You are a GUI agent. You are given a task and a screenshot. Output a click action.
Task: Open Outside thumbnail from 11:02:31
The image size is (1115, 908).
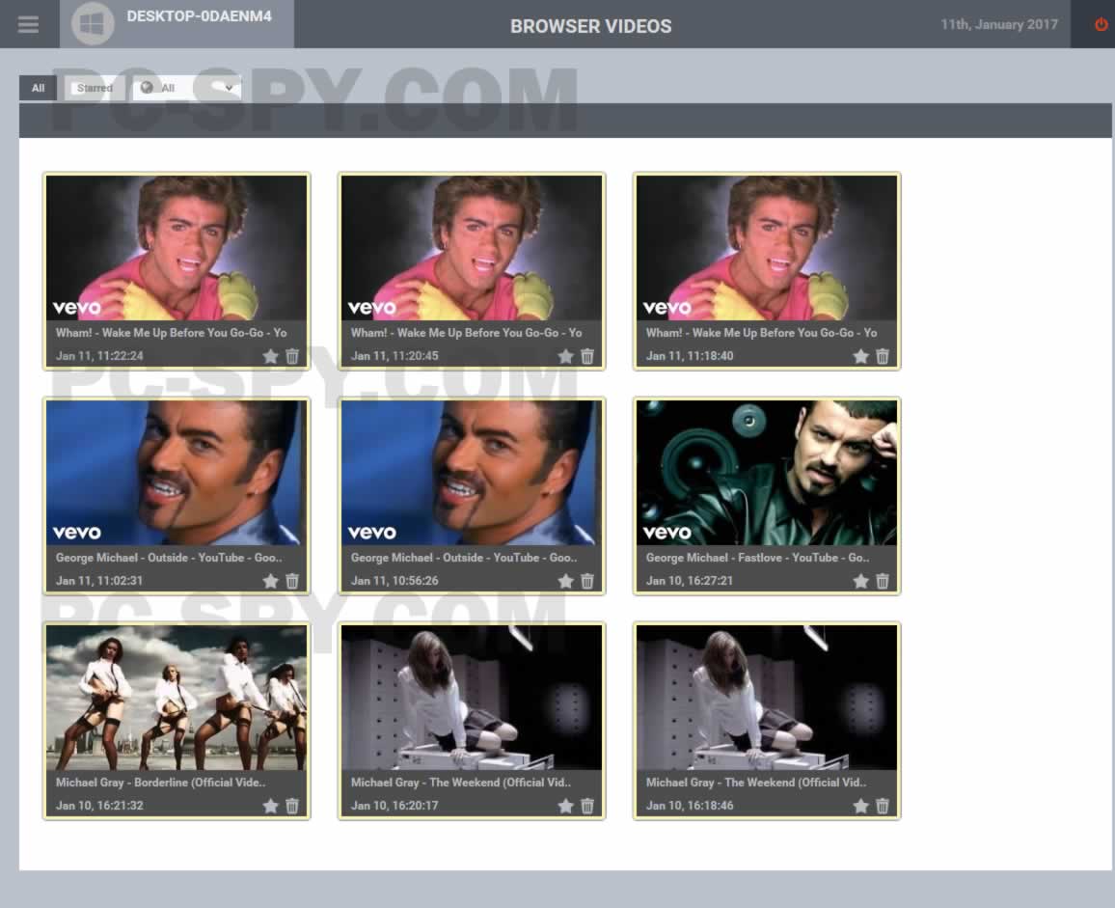[x=177, y=473]
